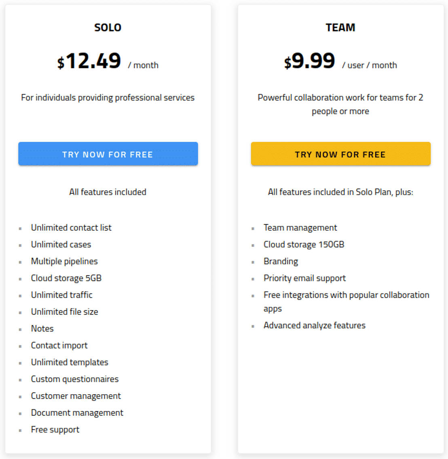Click the blue Try Now For Free button

pyautogui.click(x=108, y=154)
